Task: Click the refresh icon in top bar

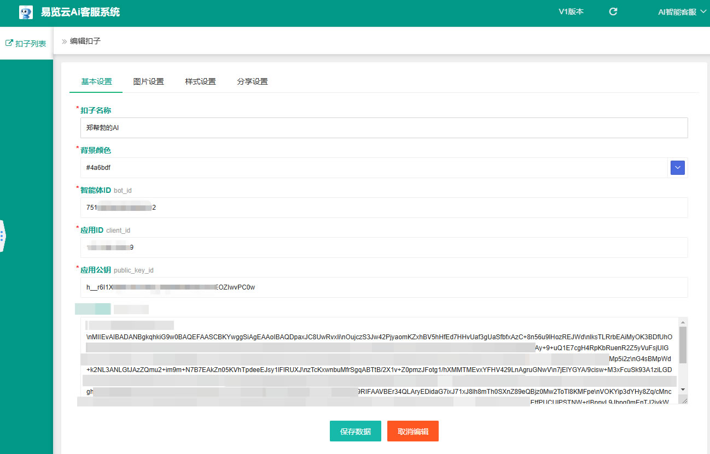Action: (613, 11)
